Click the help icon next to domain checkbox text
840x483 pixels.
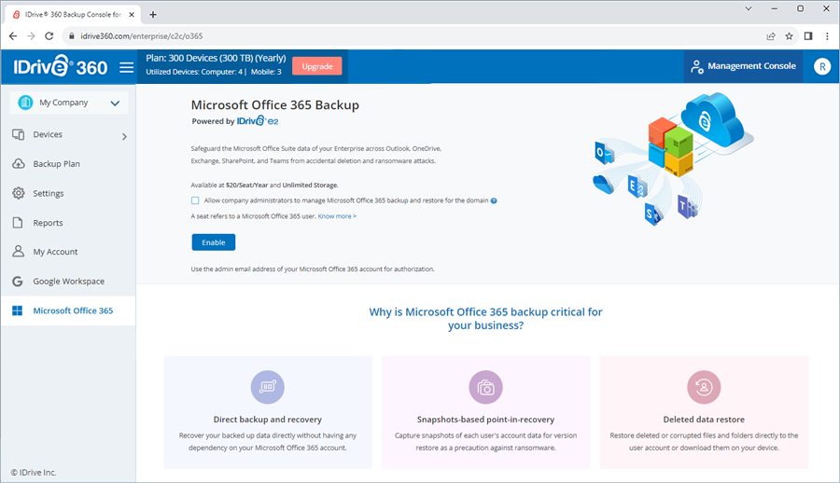[x=494, y=200]
